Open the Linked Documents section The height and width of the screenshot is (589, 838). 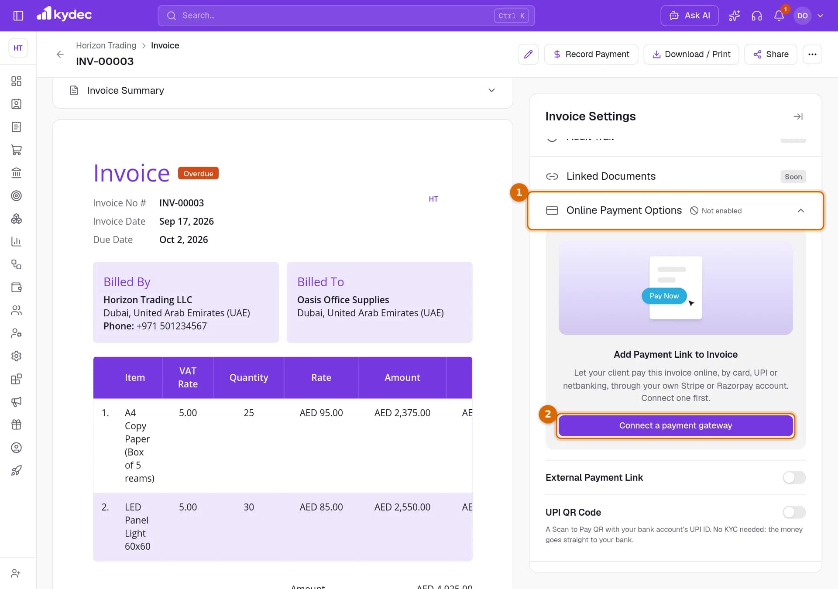(675, 176)
